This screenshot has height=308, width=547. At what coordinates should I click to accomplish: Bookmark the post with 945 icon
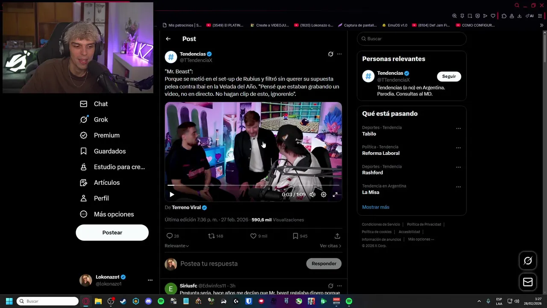(x=295, y=236)
